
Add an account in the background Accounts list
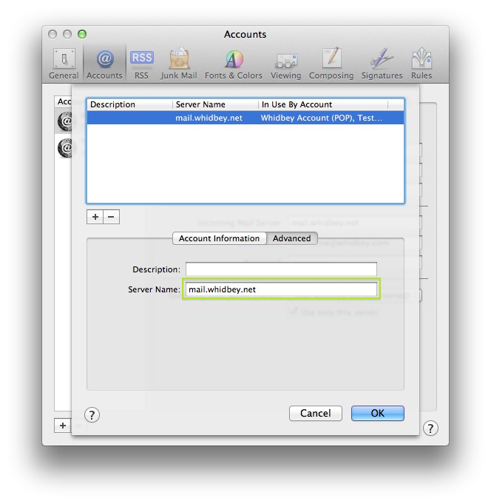(x=63, y=426)
